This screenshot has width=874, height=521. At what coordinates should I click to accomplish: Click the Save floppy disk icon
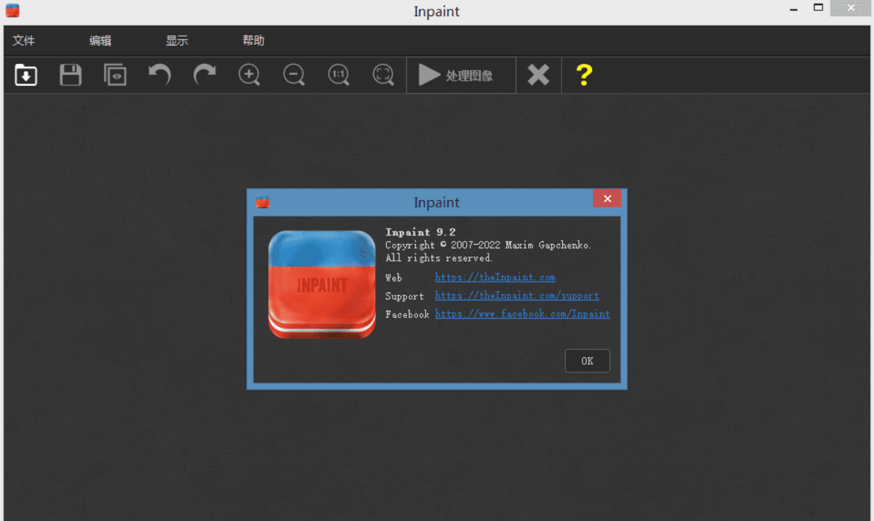tap(70, 75)
